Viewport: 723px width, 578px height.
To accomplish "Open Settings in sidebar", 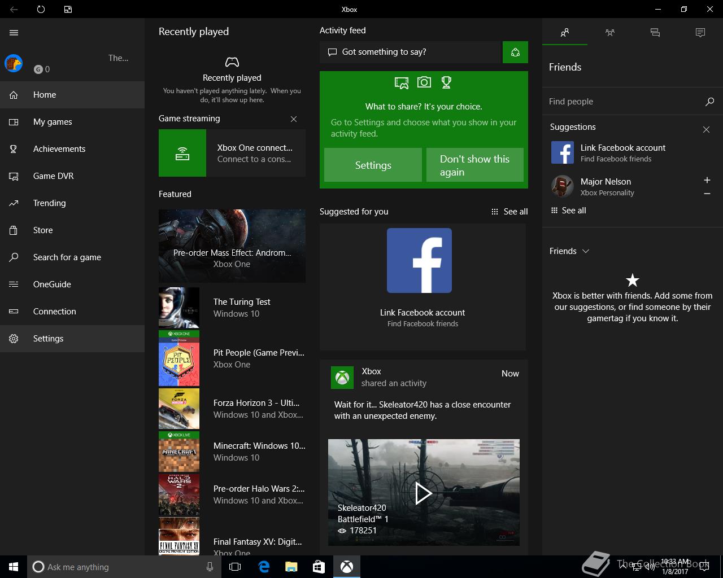I will 72,339.
